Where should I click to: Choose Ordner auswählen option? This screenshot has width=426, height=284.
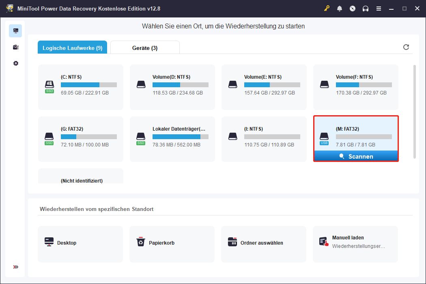pyautogui.click(x=263, y=244)
